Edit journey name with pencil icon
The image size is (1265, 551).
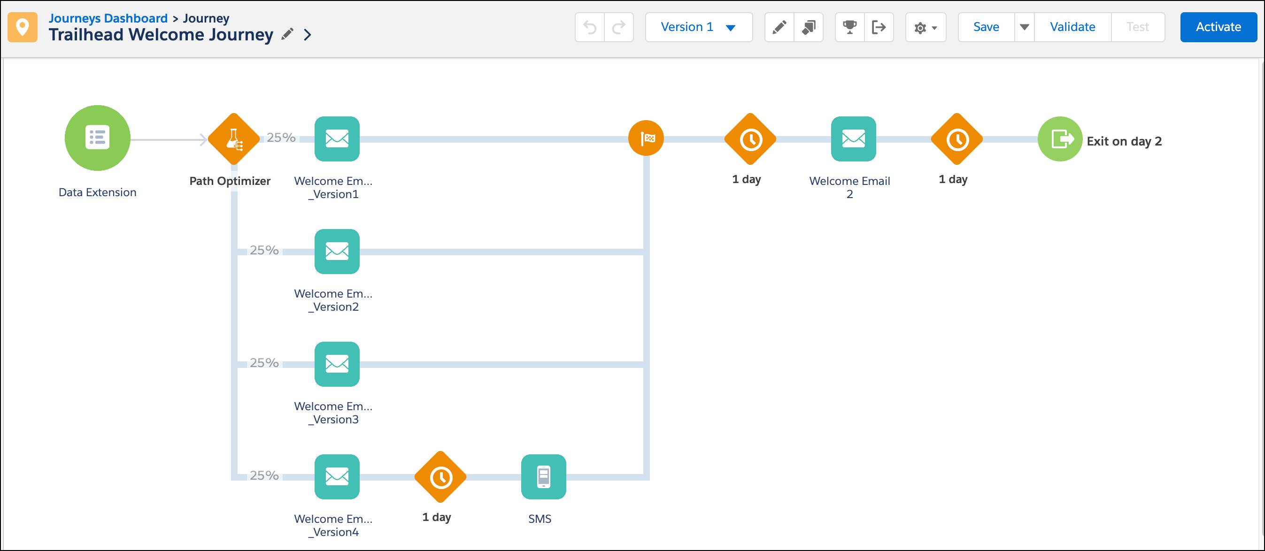click(x=287, y=34)
